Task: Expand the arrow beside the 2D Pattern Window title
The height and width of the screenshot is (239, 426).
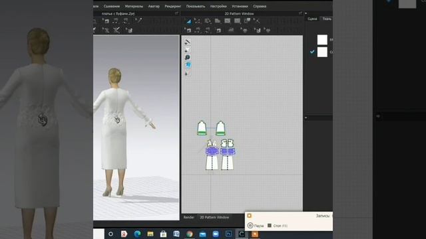Action: click(306, 13)
